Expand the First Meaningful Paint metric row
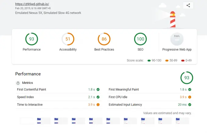The height and width of the screenshot is (133, 207). [x=150, y=89]
